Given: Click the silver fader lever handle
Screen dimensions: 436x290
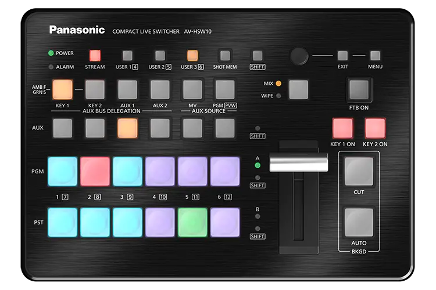Looking at the screenshot, I should [299, 162].
